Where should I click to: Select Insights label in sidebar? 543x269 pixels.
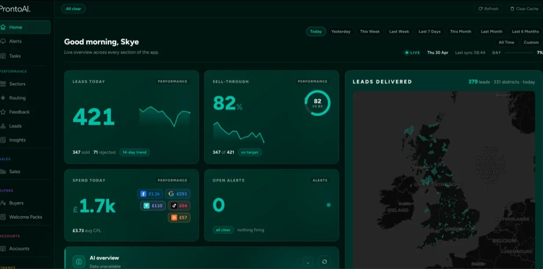[x=18, y=140]
